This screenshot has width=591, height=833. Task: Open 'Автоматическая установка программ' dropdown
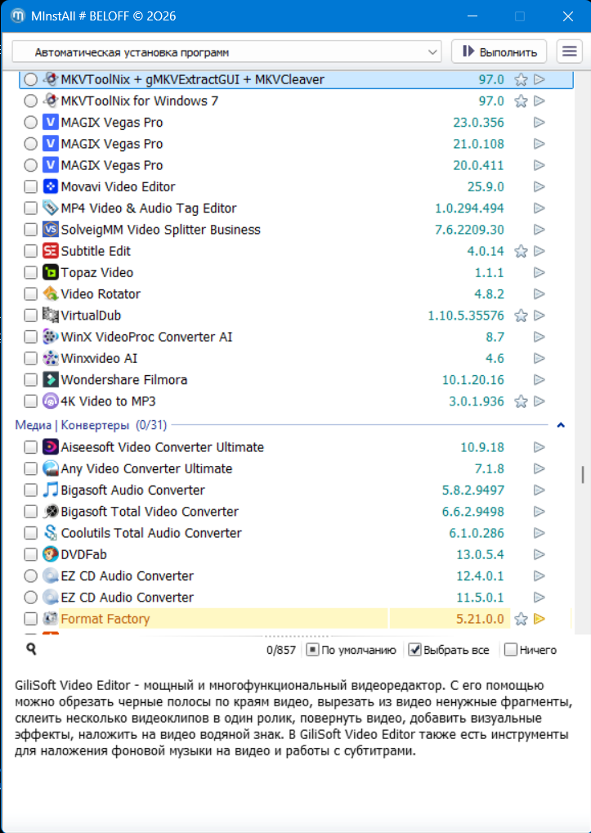click(x=226, y=52)
